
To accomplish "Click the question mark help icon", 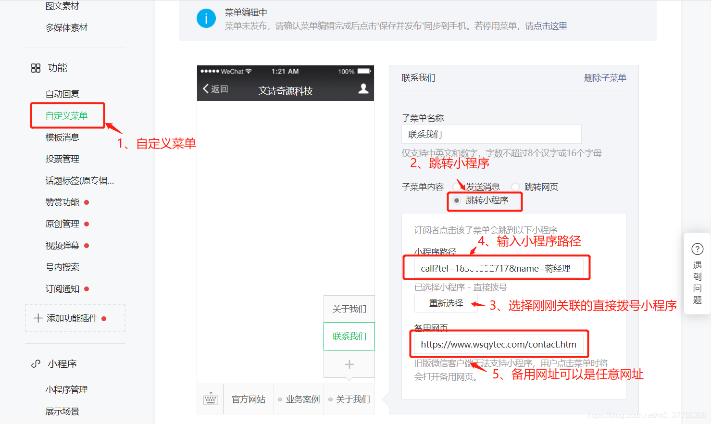I will pyautogui.click(x=698, y=249).
